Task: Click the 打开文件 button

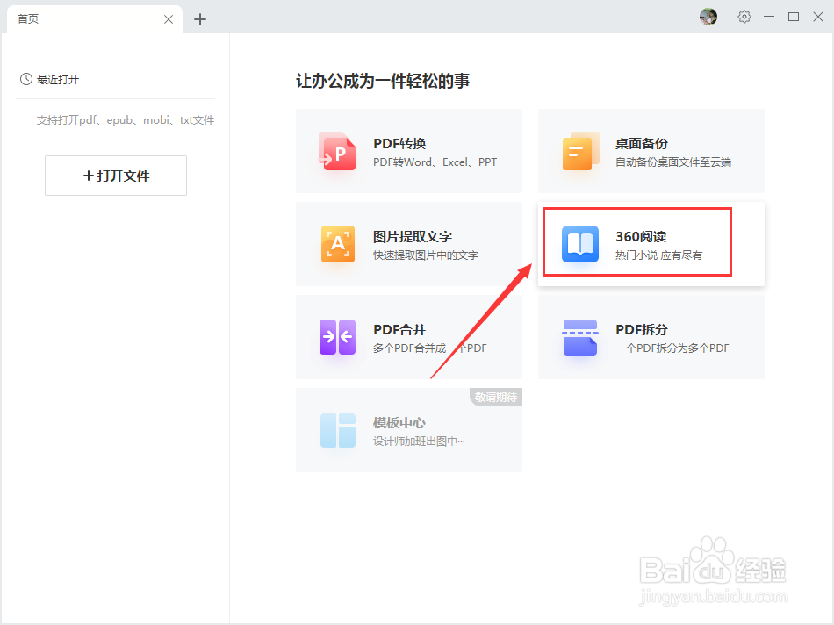Action: click(116, 176)
